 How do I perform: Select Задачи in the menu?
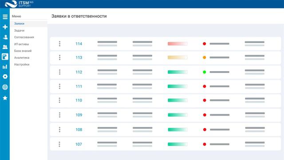[19, 31]
